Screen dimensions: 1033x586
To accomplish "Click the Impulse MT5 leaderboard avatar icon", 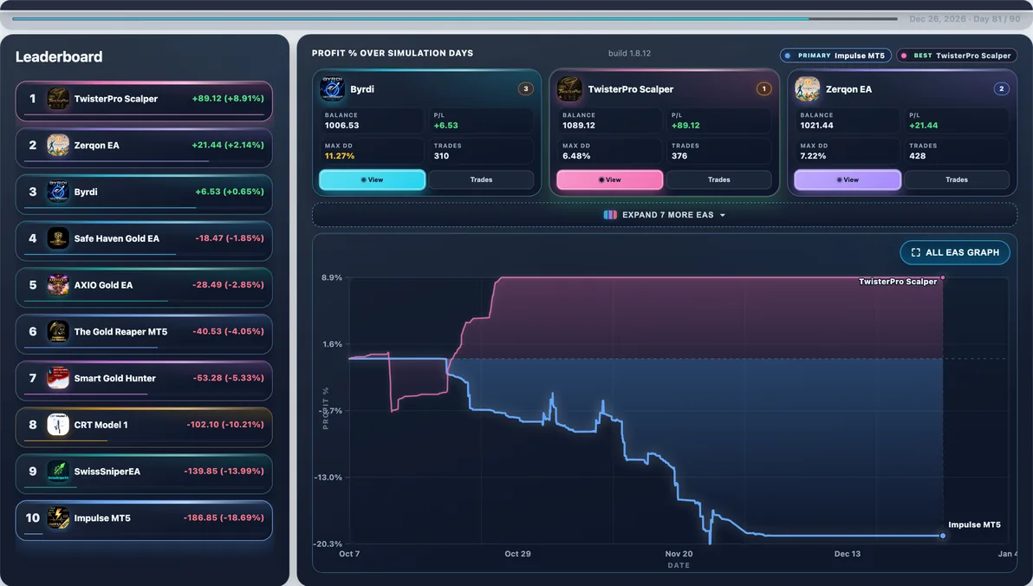I will coord(58,518).
